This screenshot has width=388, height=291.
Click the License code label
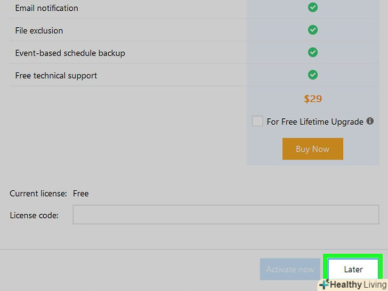tap(34, 215)
